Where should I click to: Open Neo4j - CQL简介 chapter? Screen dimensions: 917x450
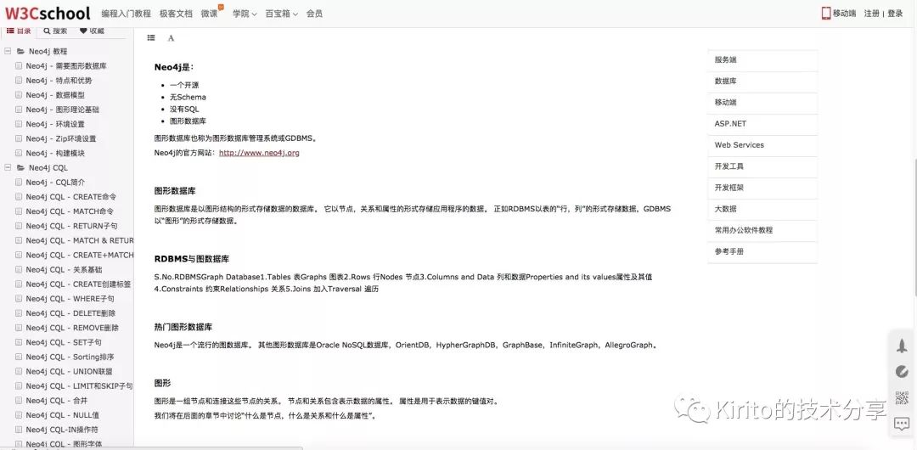55,183
